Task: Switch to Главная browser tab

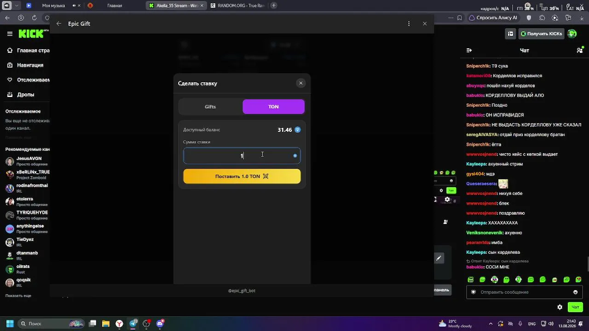Action: coord(115,6)
